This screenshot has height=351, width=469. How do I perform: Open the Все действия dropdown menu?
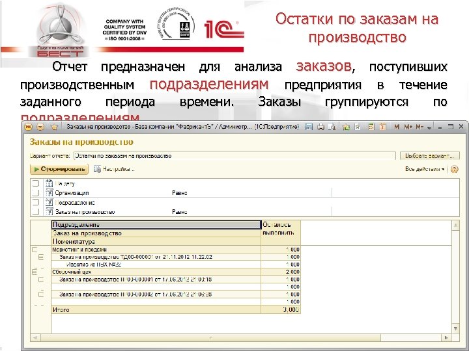coord(425,169)
